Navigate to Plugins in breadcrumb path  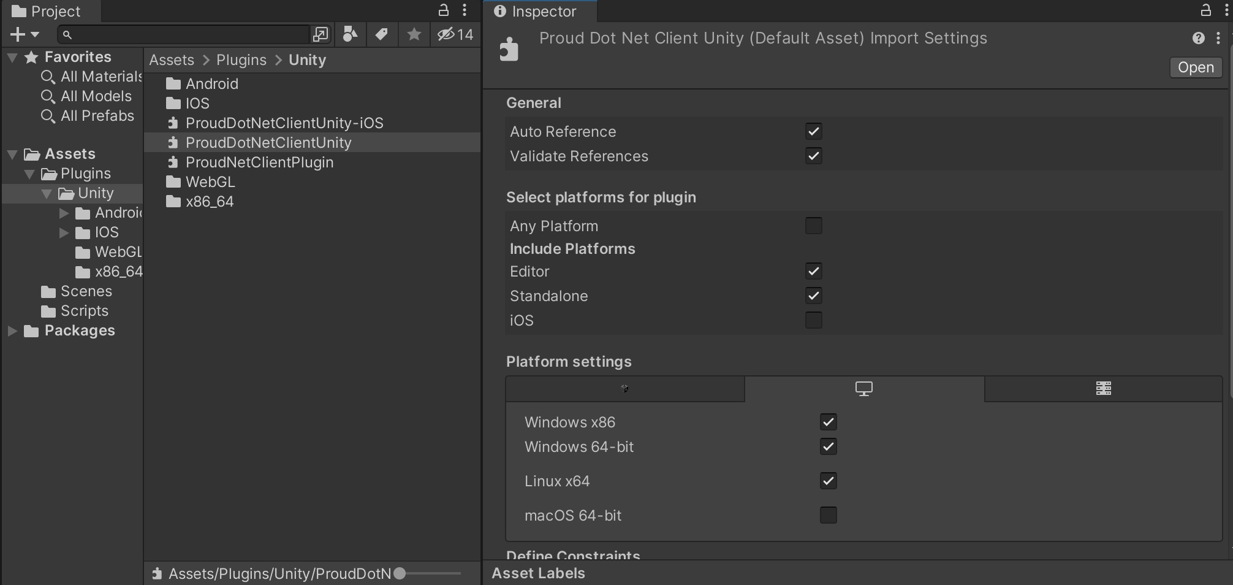241,60
